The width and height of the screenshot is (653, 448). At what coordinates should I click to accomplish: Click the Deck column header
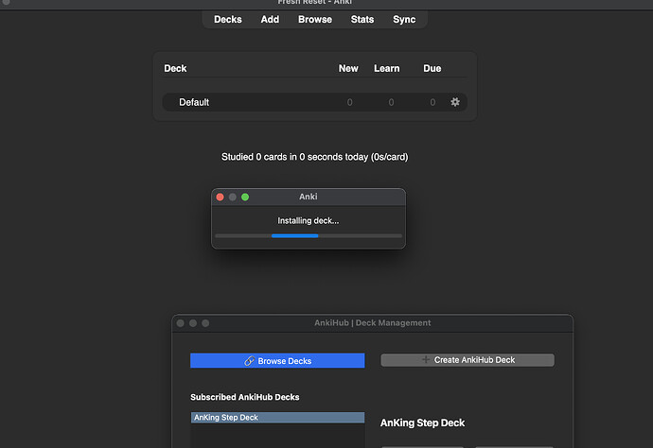click(175, 68)
